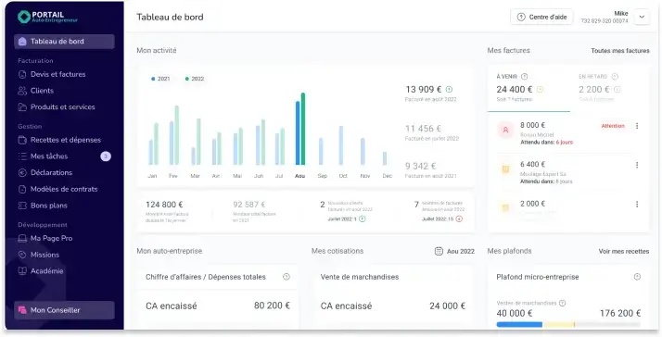Click info icon next to À VENIR
Viewport: 662px width, 337px height.
tap(525, 76)
